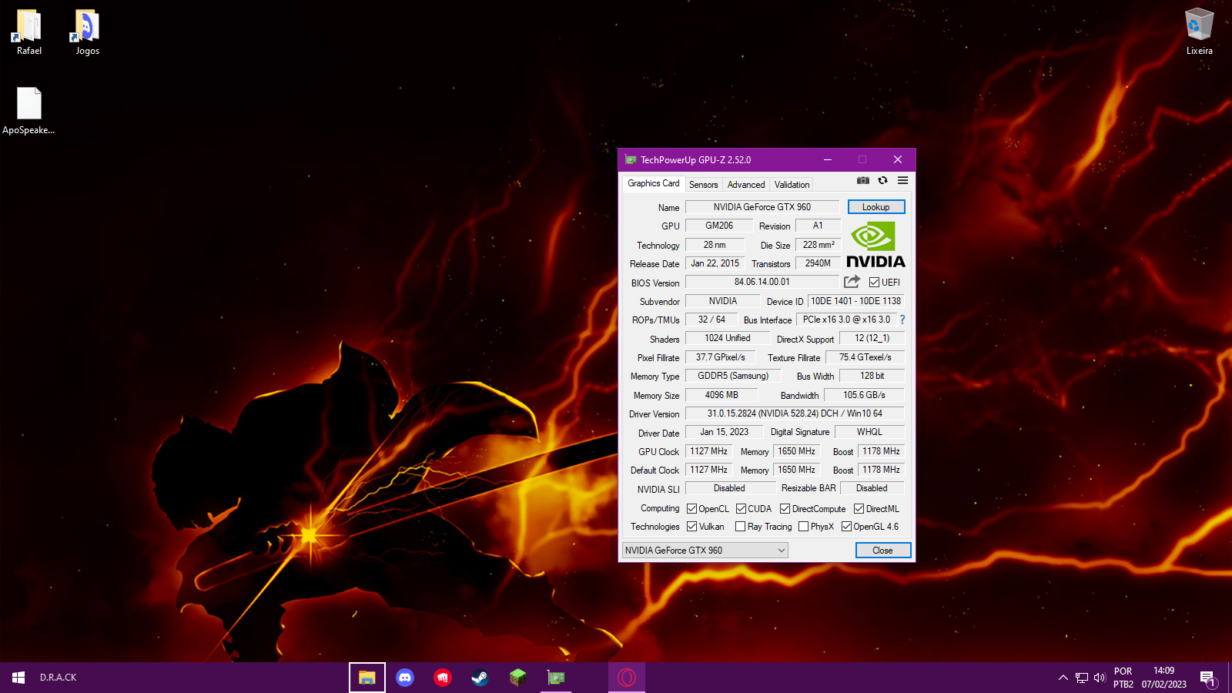Click the Driver Date value Jan 15, 2023
The width and height of the screenshot is (1232, 693).
pos(724,432)
